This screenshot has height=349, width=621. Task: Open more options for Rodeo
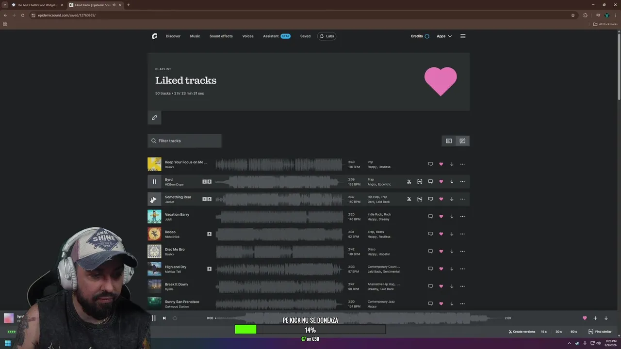click(462, 234)
